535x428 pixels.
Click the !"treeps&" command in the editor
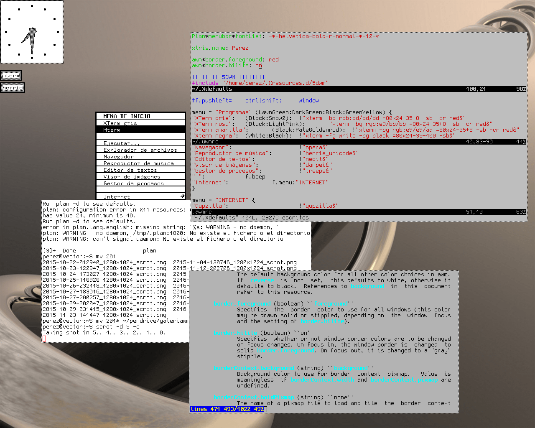pyautogui.click(x=316, y=171)
